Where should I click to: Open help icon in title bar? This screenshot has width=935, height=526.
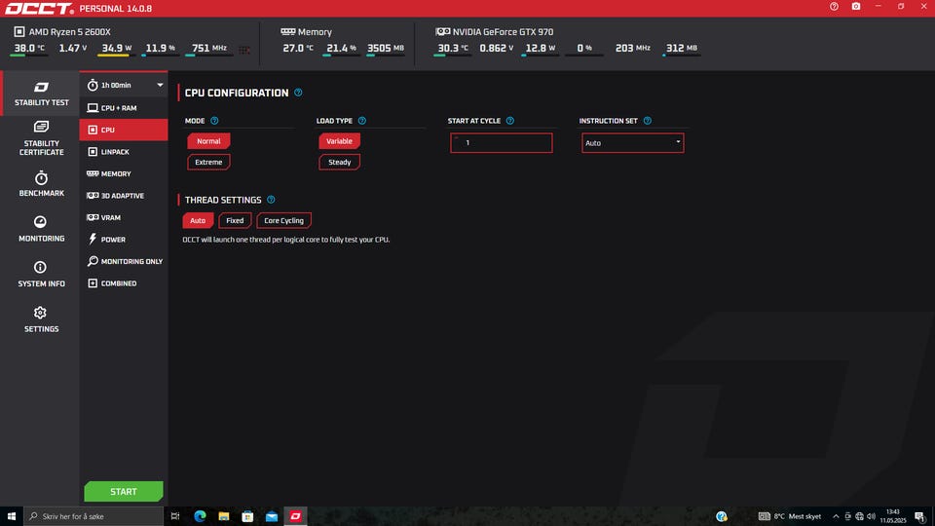pyautogui.click(x=834, y=7)
